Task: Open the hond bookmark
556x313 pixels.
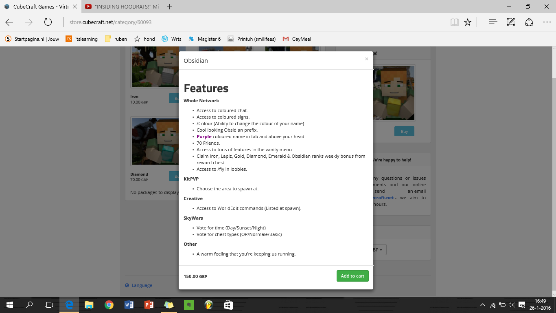Action: [144, 39]
